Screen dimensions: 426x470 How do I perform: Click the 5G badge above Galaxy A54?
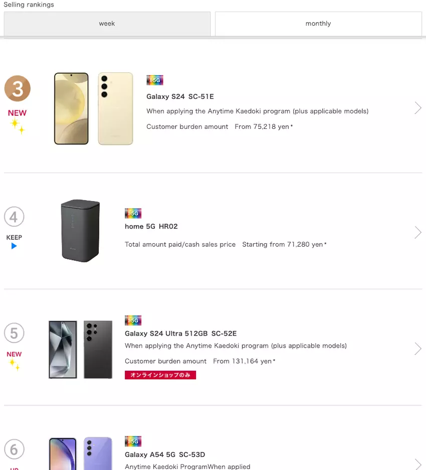[x=133, y=441]
